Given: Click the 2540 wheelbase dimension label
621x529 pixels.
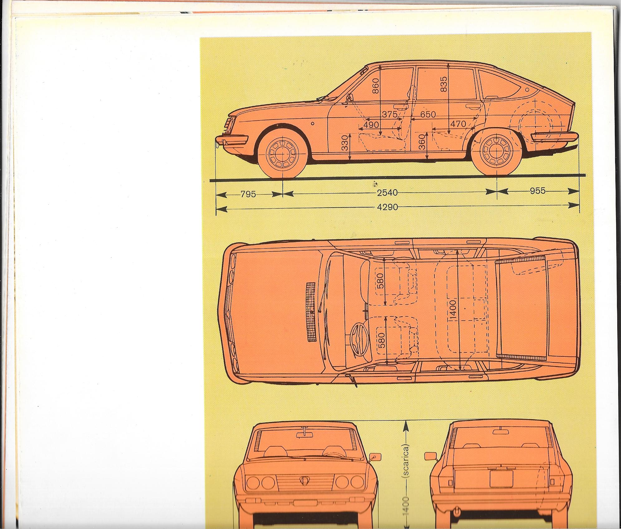Looking at the screenshot, I should pyautogui.click(x=387, y=193).
